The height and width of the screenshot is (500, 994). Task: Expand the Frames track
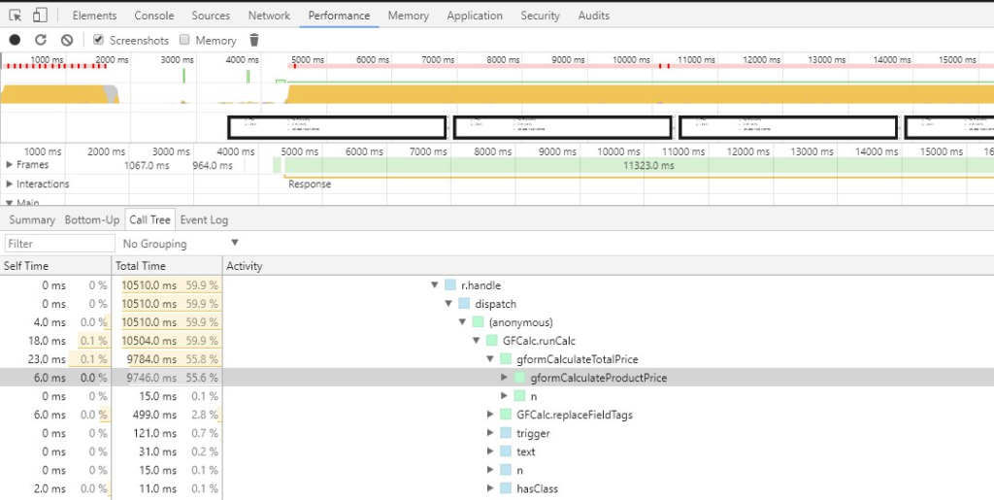(x=10, y=165)
